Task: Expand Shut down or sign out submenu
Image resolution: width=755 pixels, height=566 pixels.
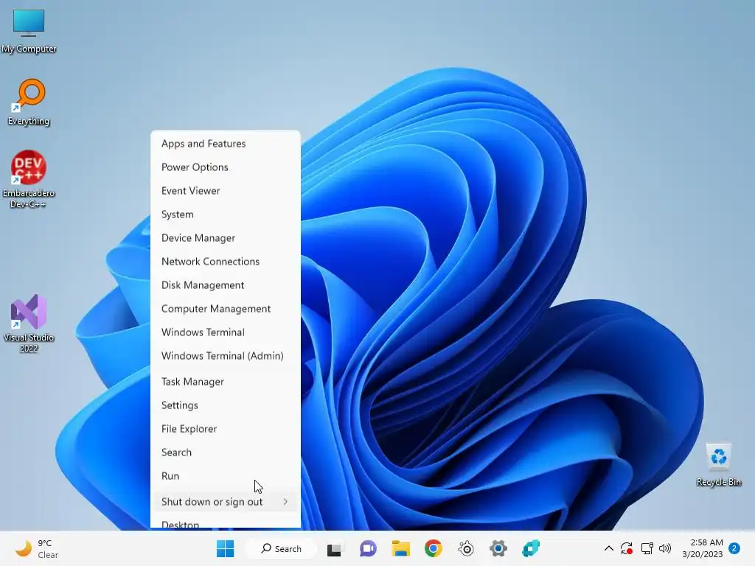Action: coord(226,502)
